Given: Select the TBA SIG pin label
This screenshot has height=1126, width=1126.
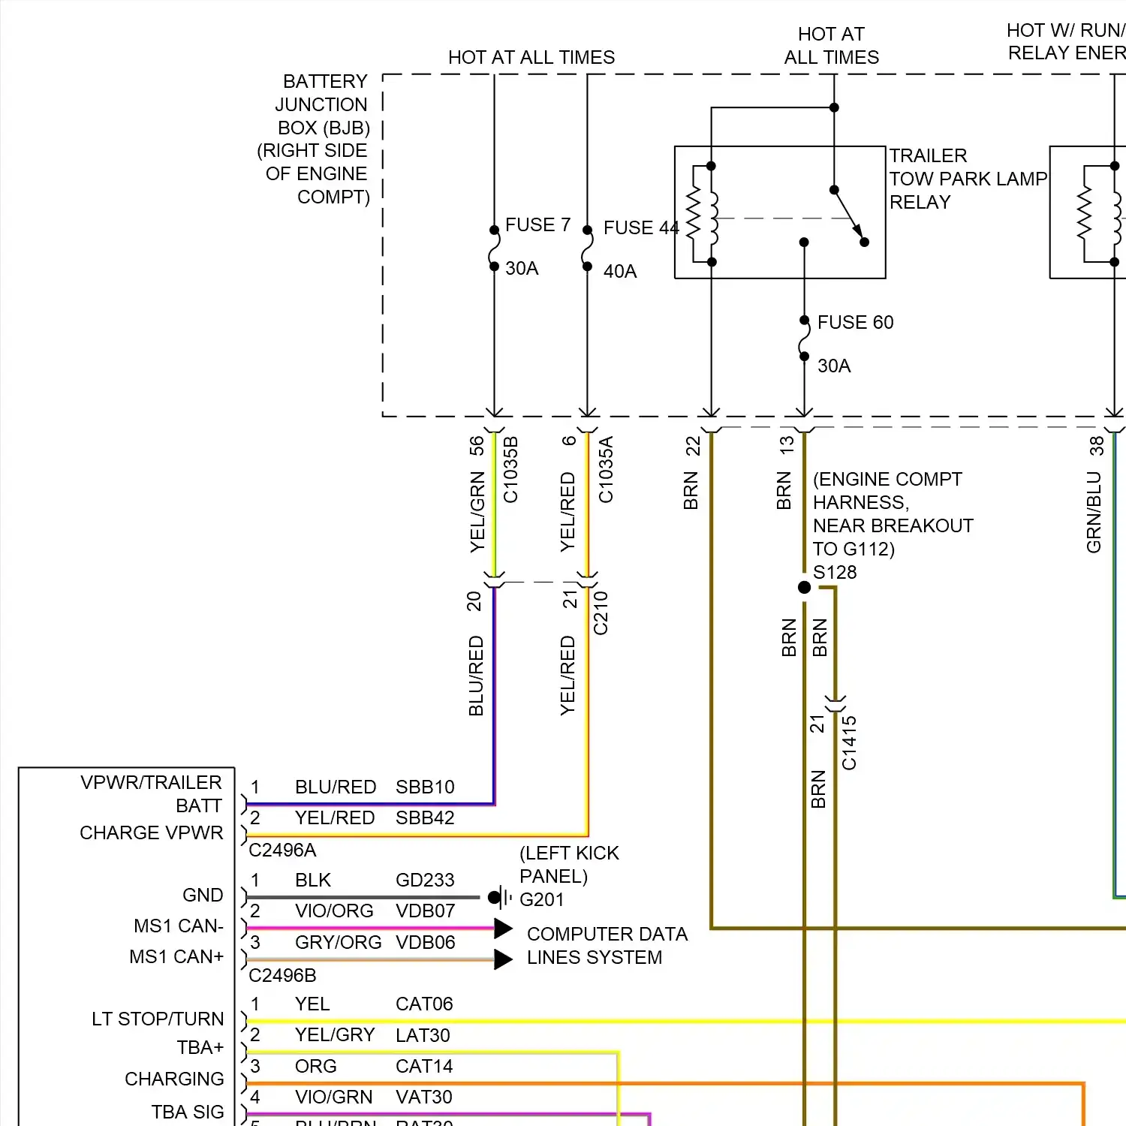Looking at the screenshot, I should [188, 1112].
